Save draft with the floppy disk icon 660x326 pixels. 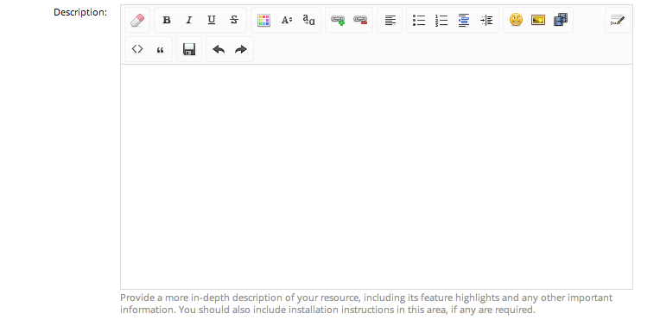[x=189, y=49]
